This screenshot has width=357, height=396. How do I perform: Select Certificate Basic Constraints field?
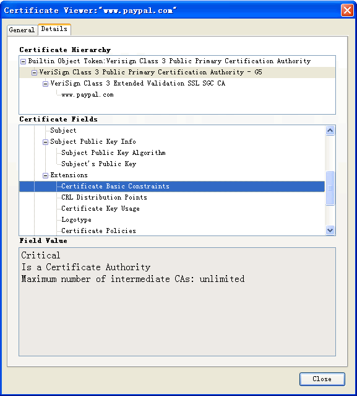(172, 187)
